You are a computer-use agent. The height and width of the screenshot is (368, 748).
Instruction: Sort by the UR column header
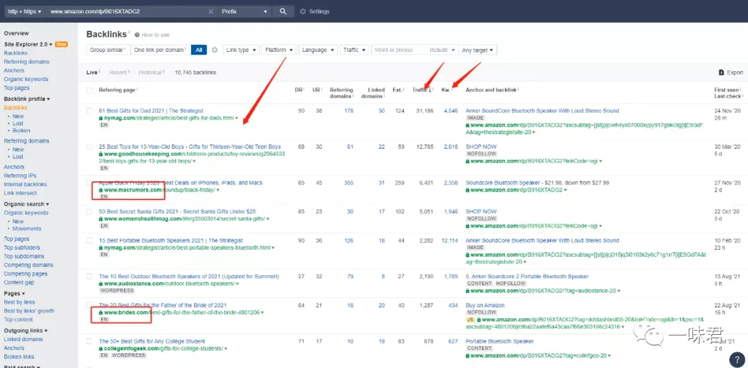coord(317,90)
